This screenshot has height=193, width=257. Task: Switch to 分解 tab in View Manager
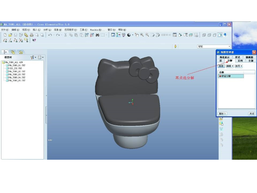coord(230,61)
